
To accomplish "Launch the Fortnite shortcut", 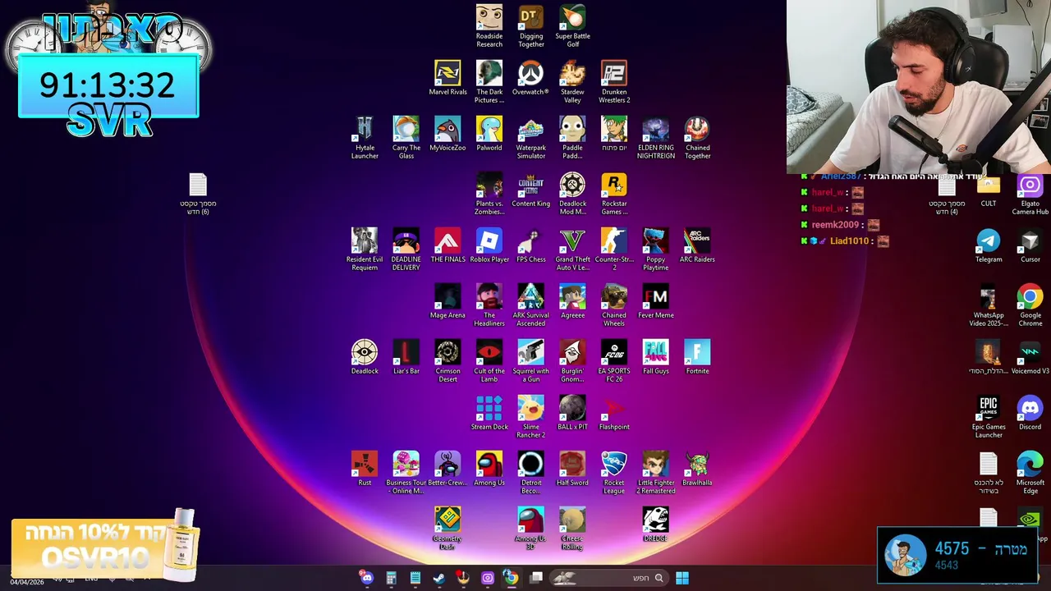I will tap(697, 357).
